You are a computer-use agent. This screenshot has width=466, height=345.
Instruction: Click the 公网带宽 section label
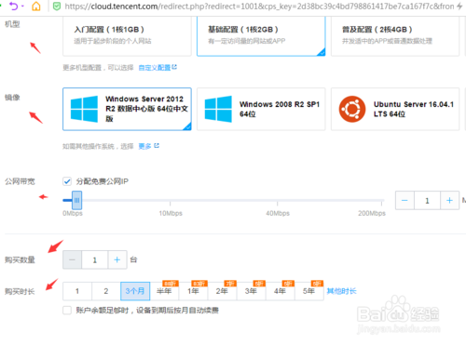pyautogui.click(x=20, y=181)
